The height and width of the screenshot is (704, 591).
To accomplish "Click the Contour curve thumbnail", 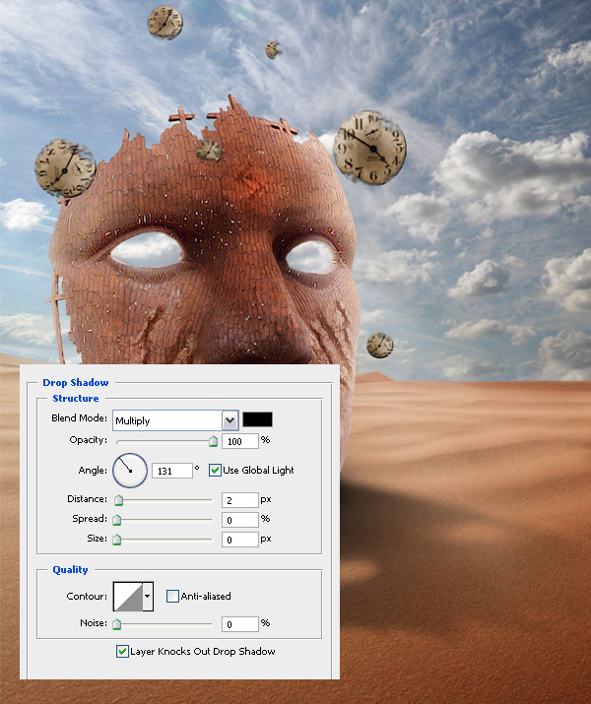I will click(x=127, y=597).
